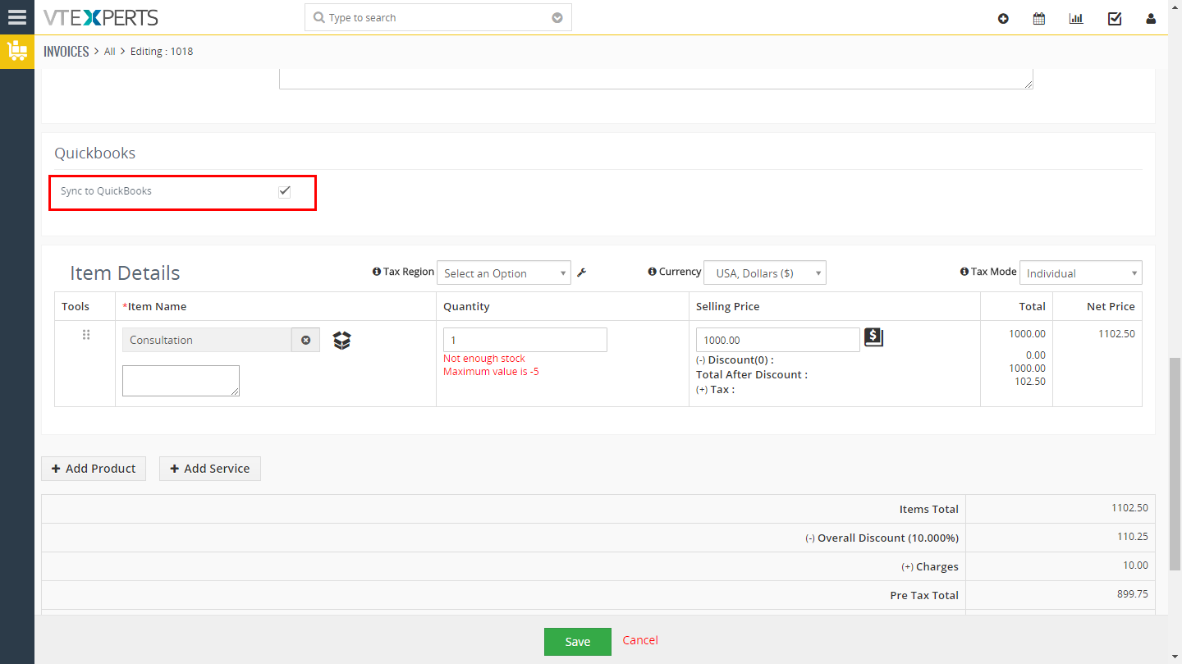This screenshot has width=1182, height=664.
Task: Click the 'Editing : 1018' breadcrumb text
Action: coord(162,52)
